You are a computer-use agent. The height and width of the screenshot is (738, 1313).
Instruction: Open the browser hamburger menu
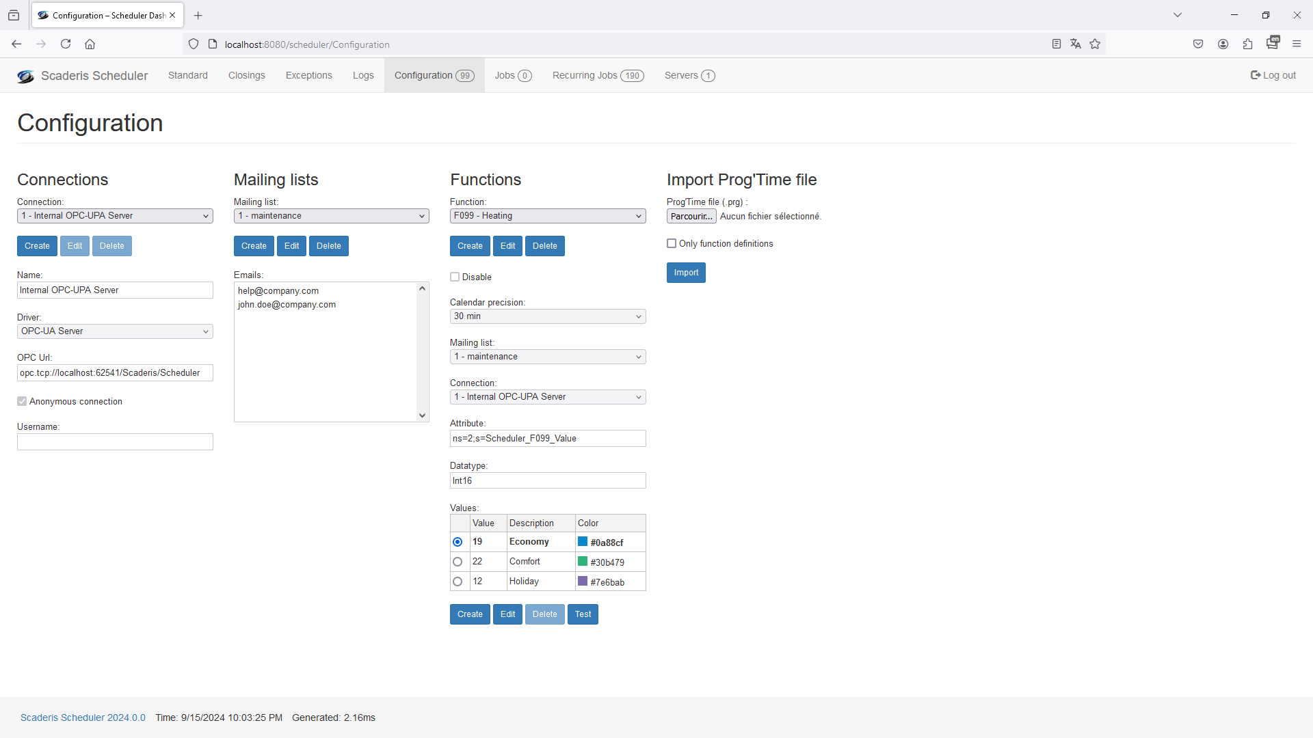click(1297, 44)
